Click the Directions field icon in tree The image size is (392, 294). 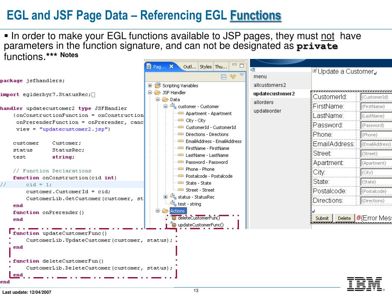(181, 134)
